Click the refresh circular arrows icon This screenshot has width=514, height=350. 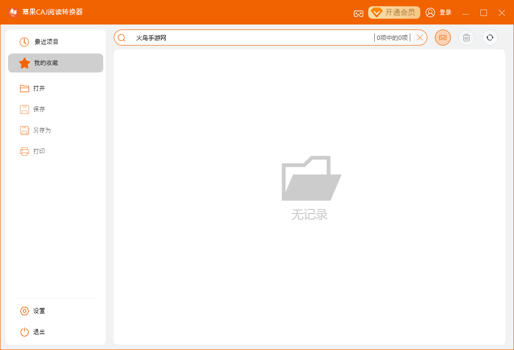[490, 37]
